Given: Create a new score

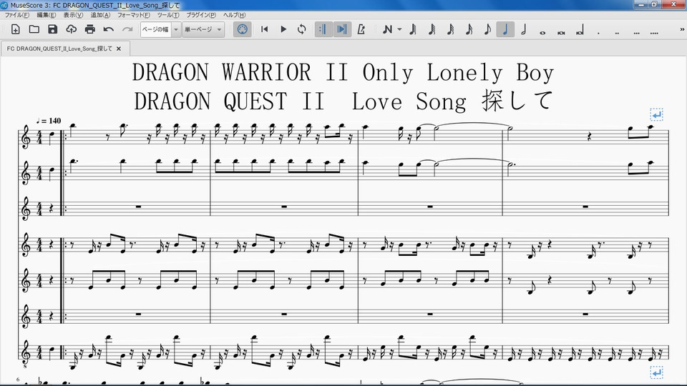Looking at the screenshot, I should tap(15, 29).
